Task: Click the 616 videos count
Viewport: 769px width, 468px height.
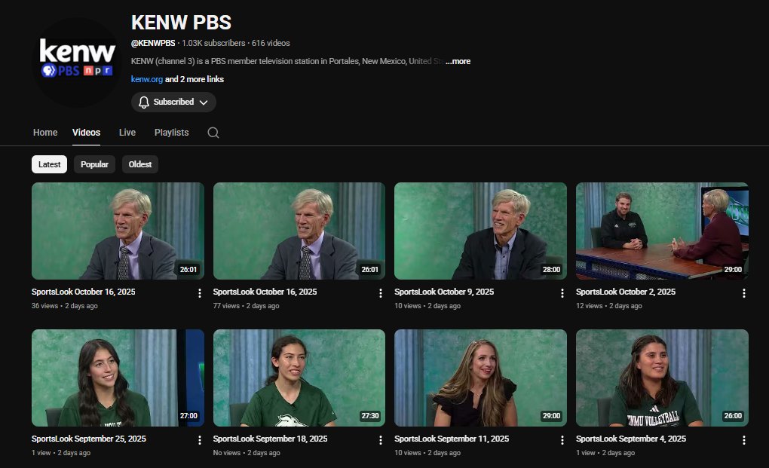Action: click(271, 43)
